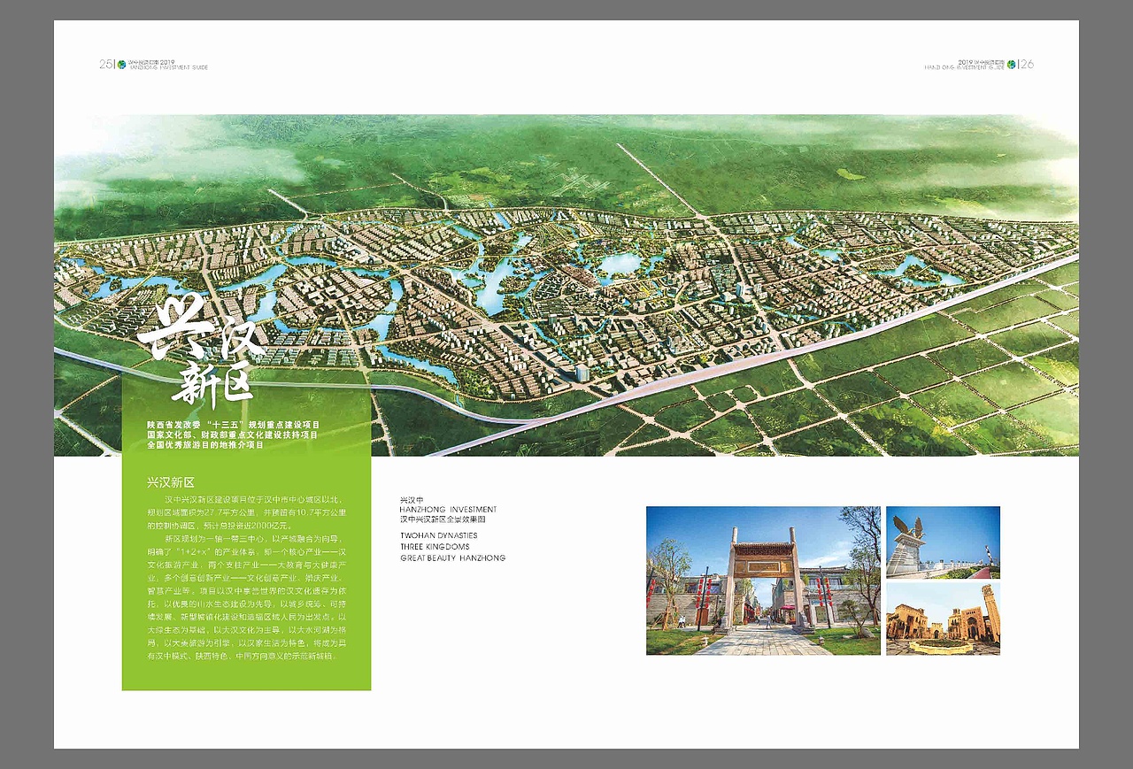Viewport: 1133px width, 769px height.
Task: Select the text GREAT BEAUTY HANZHONG
Action: coord(453,558)
